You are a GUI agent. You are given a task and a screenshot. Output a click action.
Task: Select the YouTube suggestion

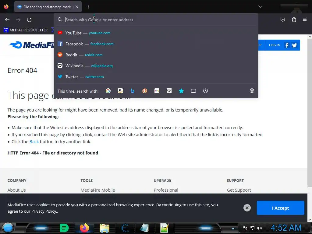pos(156,33)
